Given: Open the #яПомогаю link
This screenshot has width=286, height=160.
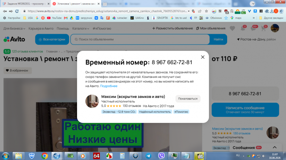Looking at the screenshot, I should (x=102, y=29).
